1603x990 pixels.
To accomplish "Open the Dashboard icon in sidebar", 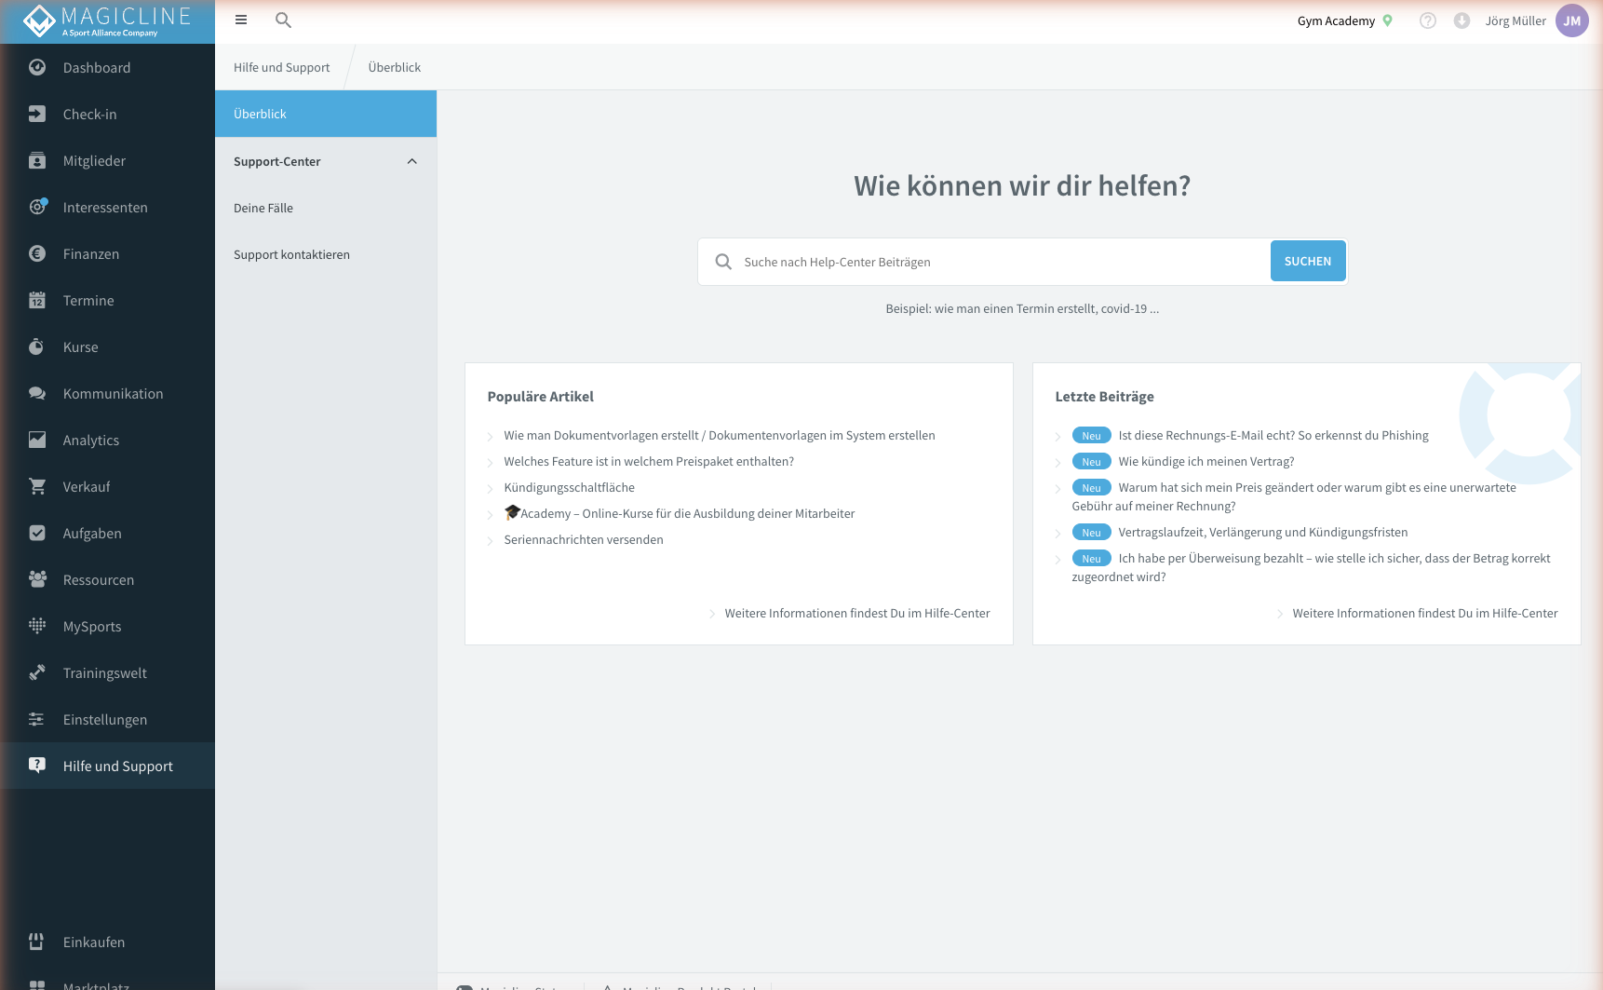I will point(37,67).
